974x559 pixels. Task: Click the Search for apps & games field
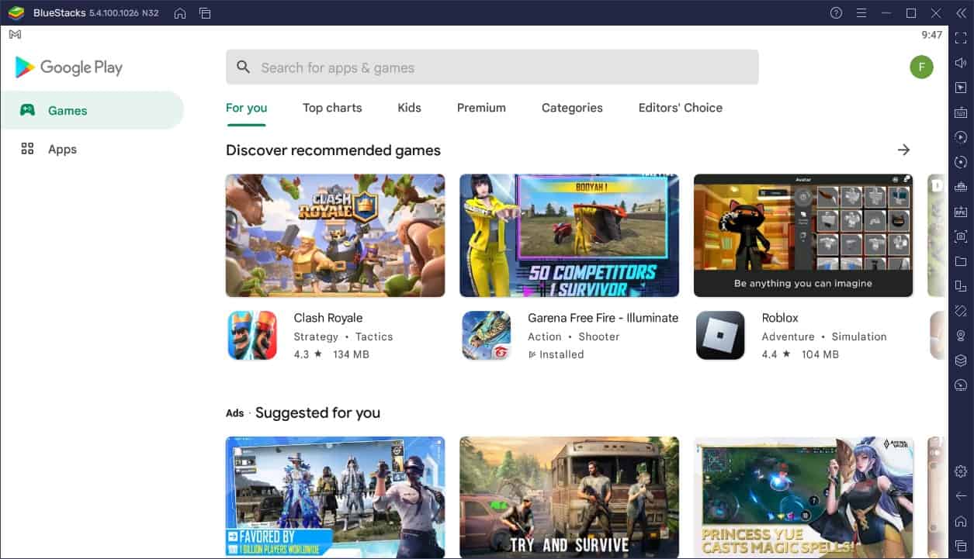(x=492, y=67)
